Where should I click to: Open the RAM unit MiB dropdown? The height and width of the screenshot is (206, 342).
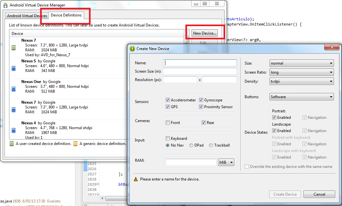click(x=226, y=162)
